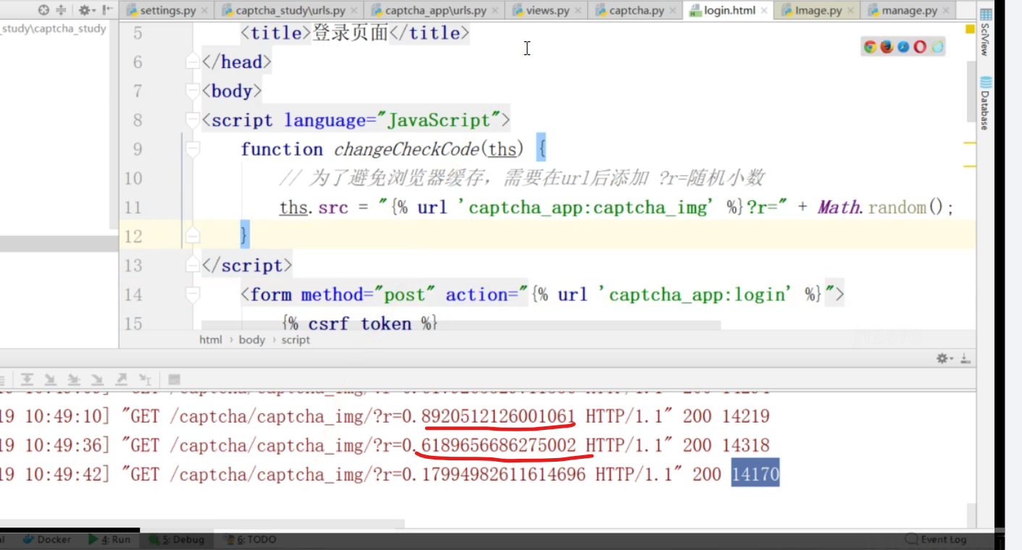Open the SciView side panel
1022x550 pixels.
point(985,33)
